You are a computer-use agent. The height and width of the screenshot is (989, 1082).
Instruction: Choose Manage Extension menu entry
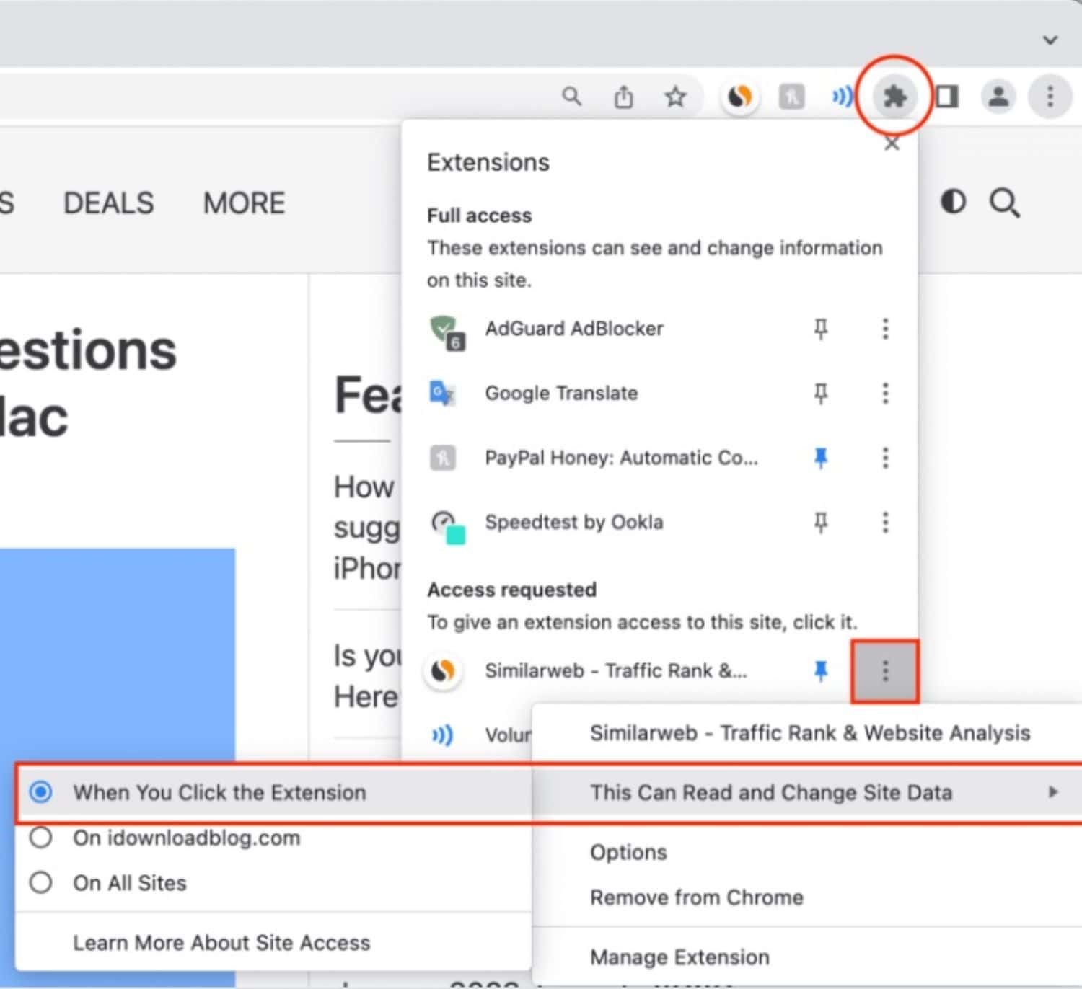[x=679, y=957]
